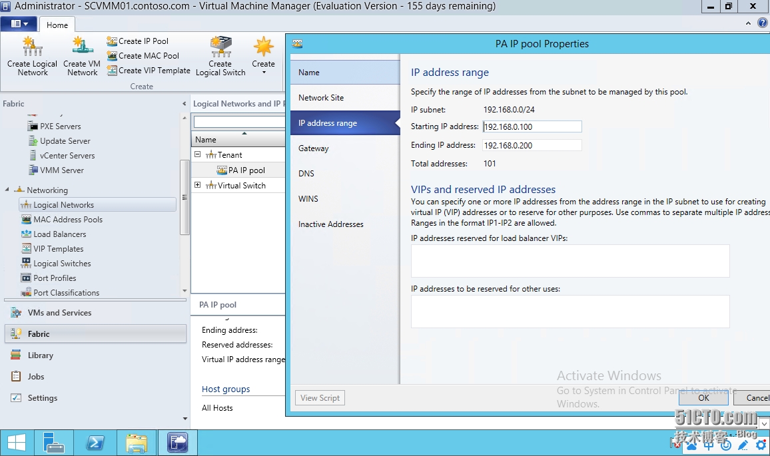Image resolution: width=770 pixels, height=456 pixels.
Task: Click the Load Balancers icon
Action: [x=26, y=234]
